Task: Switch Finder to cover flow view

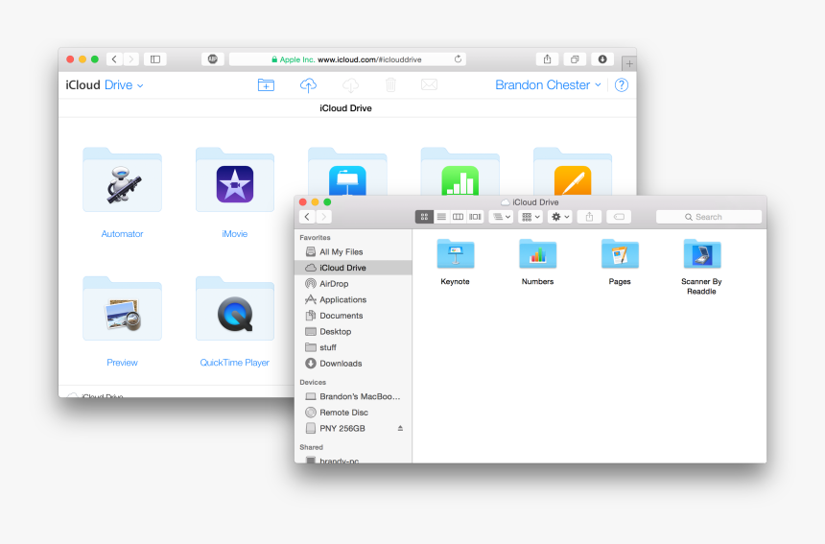Action: click(x=475, y=217)
